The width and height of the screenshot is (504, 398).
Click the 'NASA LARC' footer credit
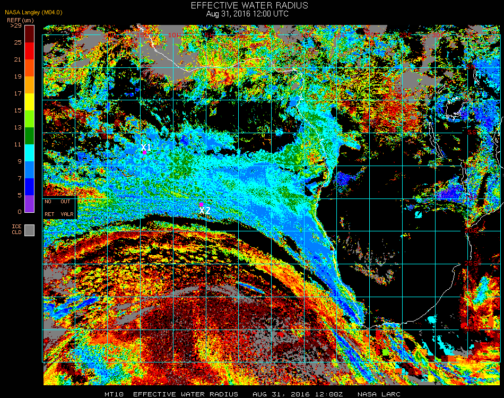(379, 394)
